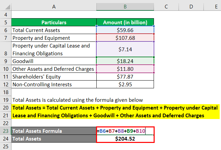Screen dimensions: 221x150
Task: Select the Total Assets Formula label cell
Action: coord(54,131)
